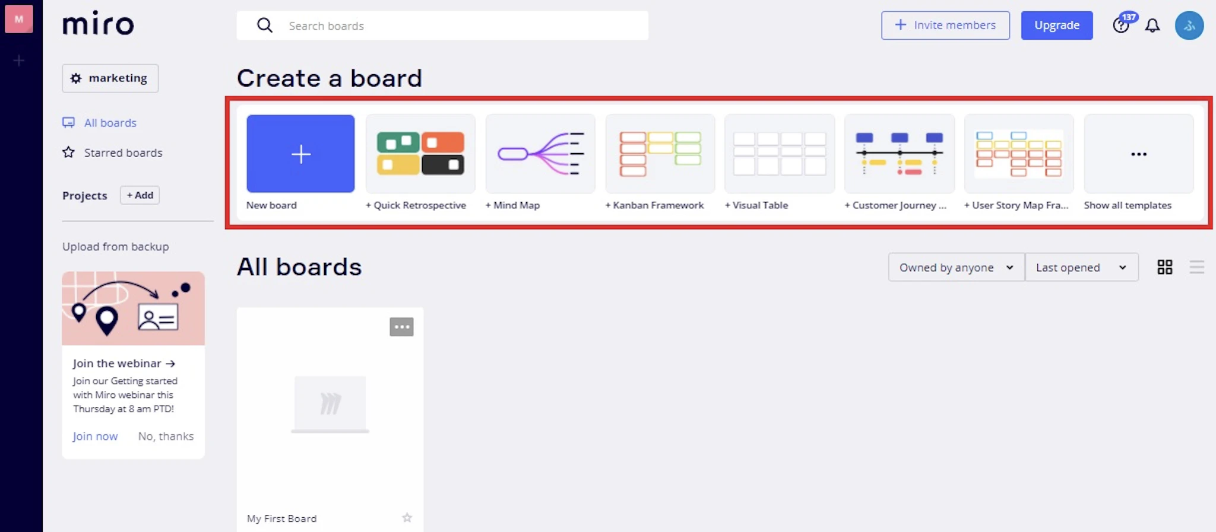
Task: Open My First Board options menu
Action: tap(401, 327)
